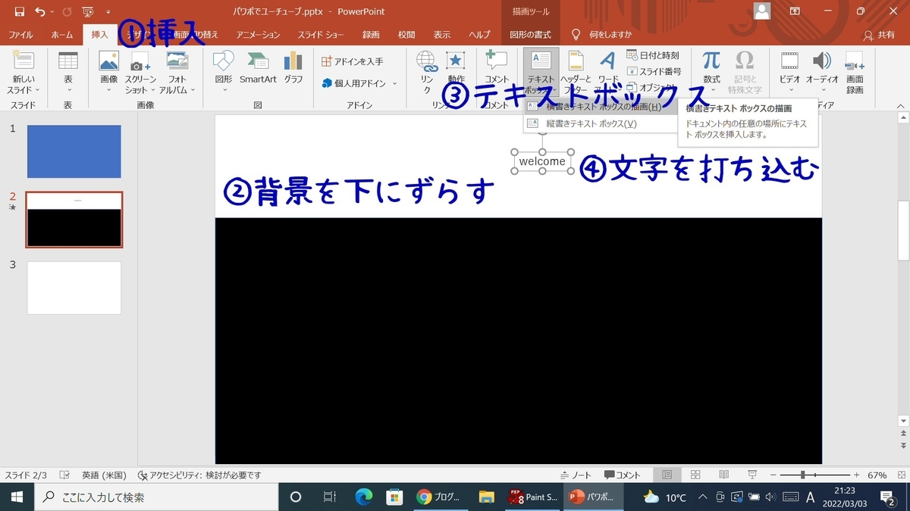Viewport: 910px width, 511px height.
Task: Click the ribbon display options icon
Action: [795, 11]
